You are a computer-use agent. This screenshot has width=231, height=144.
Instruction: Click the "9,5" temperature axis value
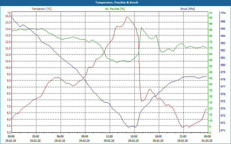[9, 74]
